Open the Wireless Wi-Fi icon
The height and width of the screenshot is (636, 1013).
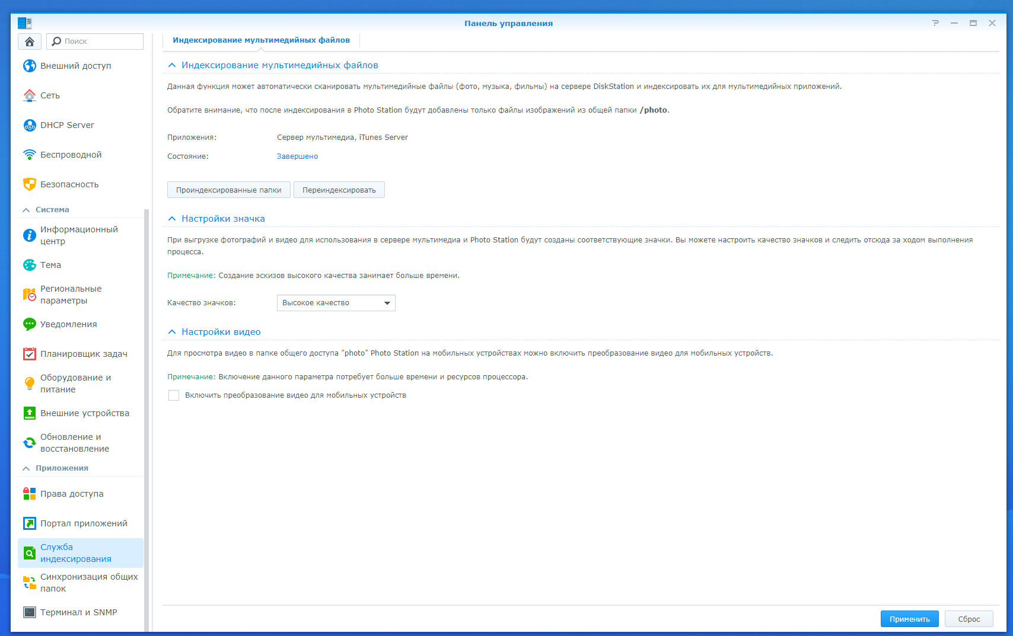[x=30, y=155]
